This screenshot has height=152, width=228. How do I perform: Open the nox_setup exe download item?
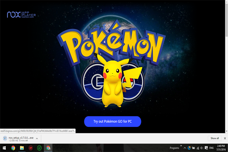[21, 139]
